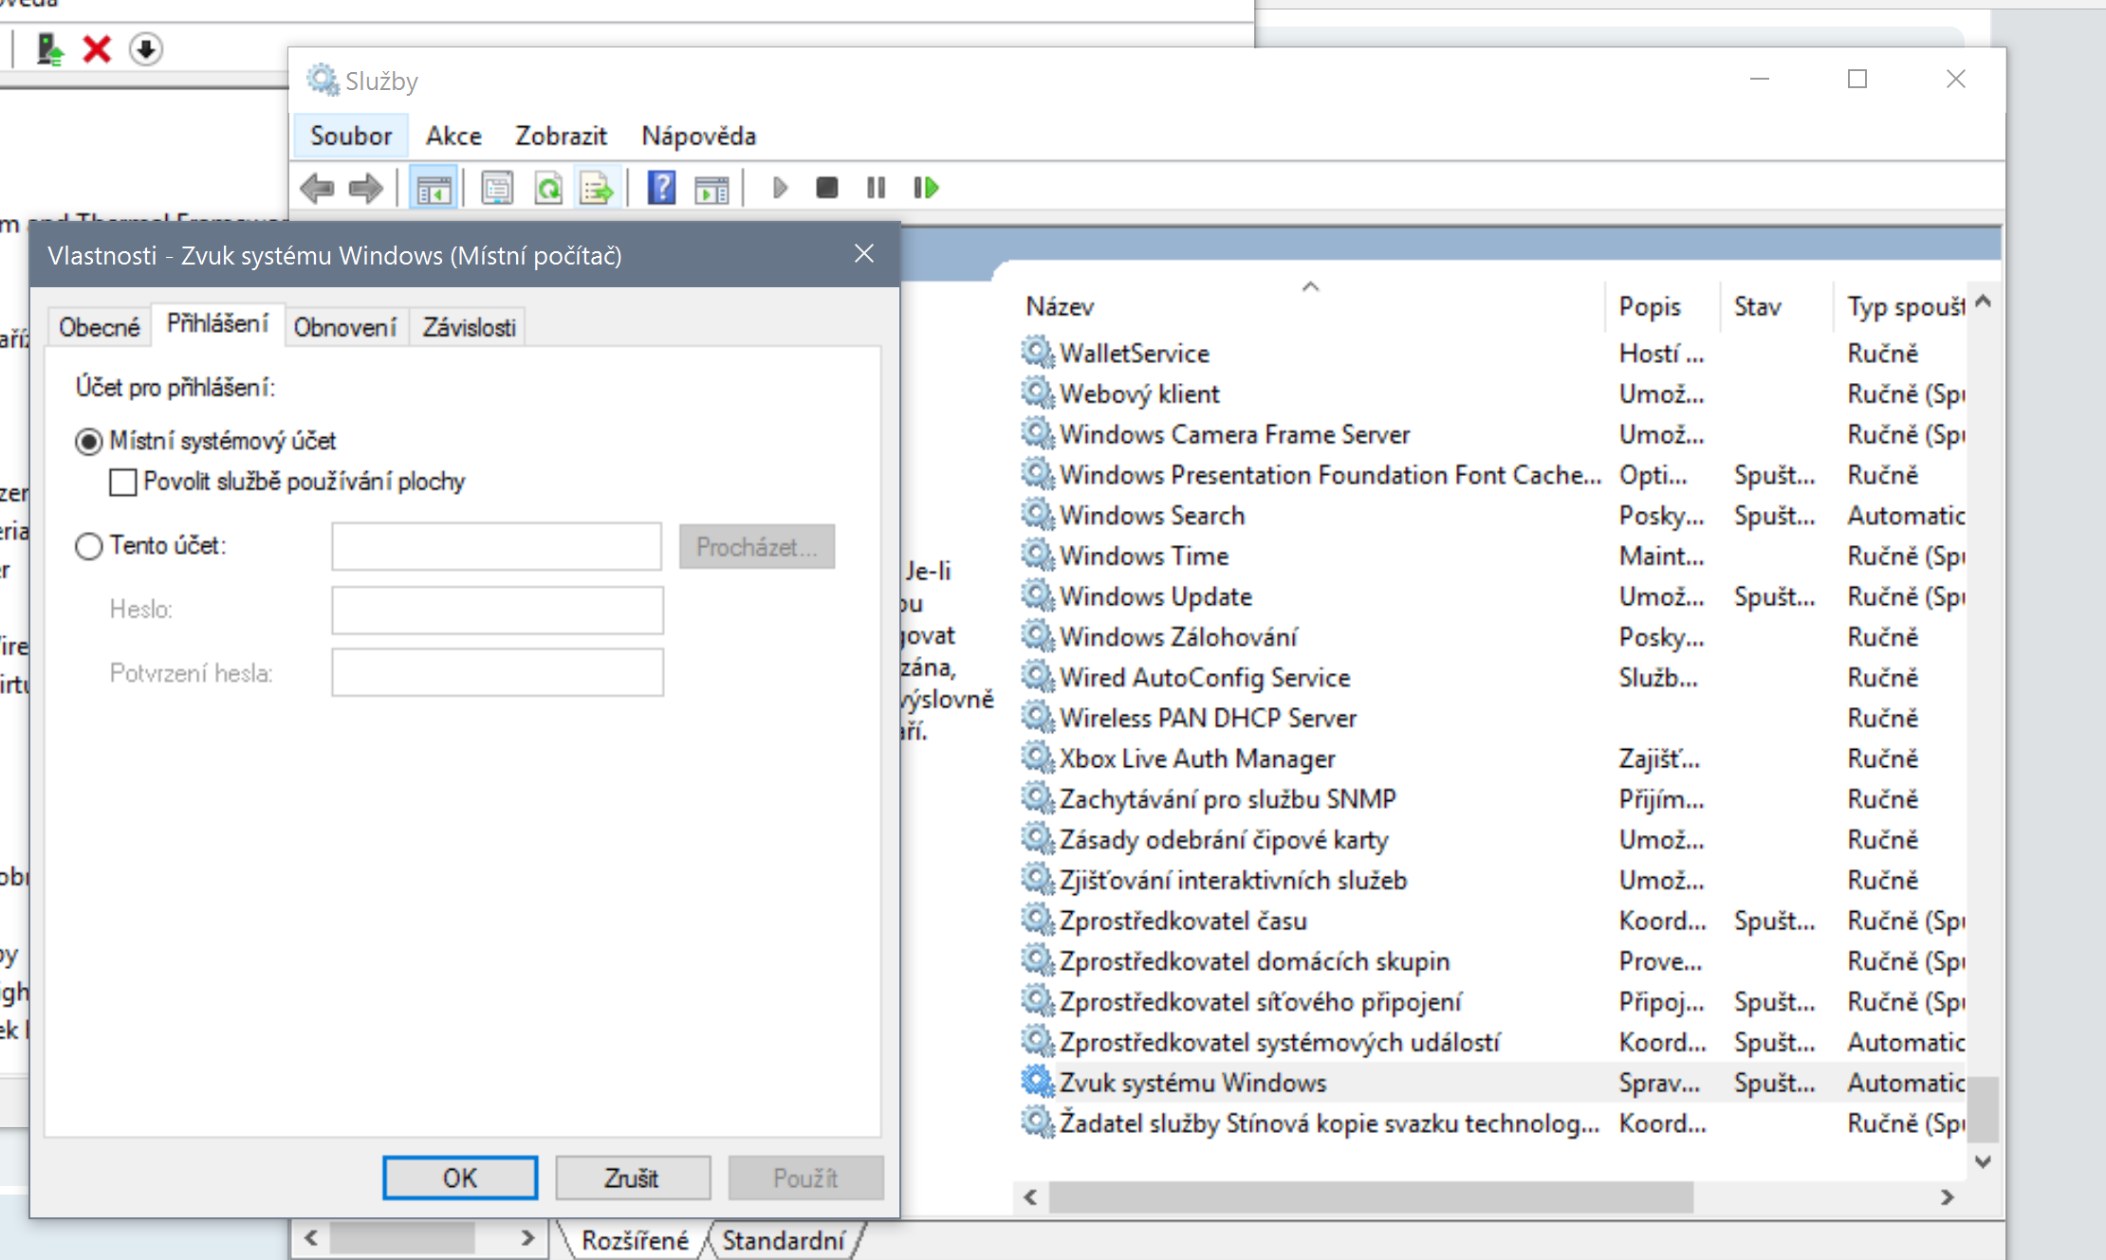Click the vertical scrollbar down arrow
The height and width of the screenshot is (1260, 2106).
click(1983, 1161)
